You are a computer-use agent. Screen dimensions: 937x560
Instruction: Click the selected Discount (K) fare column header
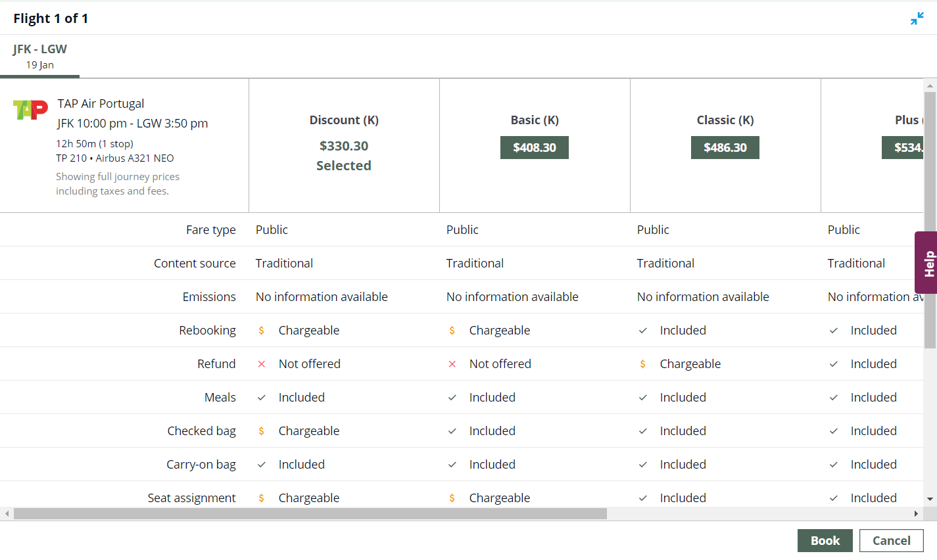344,120
